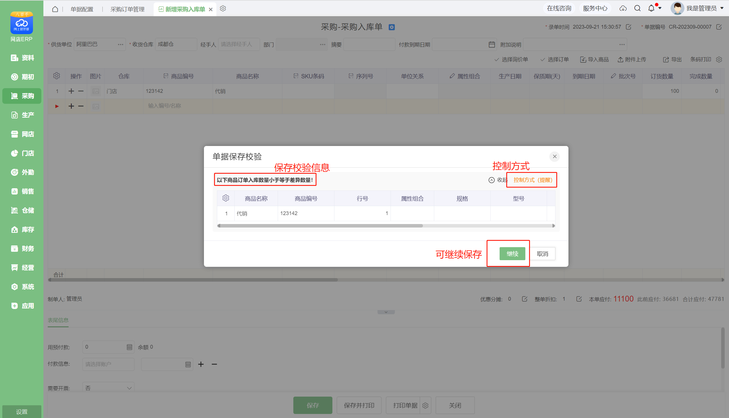Click blue settings icon beside 采购-采购入库单 title
Image resolution: width=729 pixels, height=418 pixels.
pyautogui.click(x=392, y=27)
